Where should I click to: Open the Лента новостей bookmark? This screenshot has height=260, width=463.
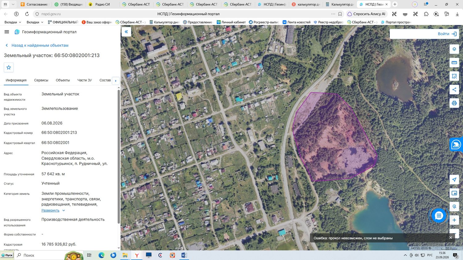(296, 22)
